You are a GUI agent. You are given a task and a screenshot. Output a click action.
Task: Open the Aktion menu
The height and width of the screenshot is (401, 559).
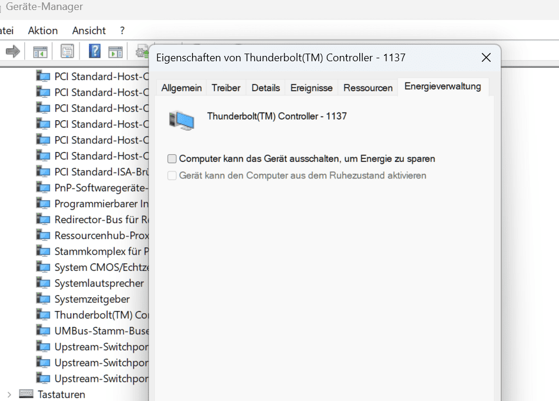[43, 31]
